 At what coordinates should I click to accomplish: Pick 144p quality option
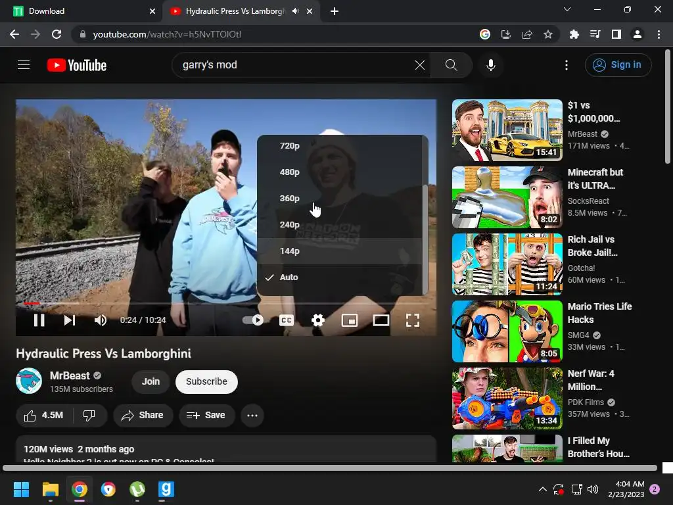[340, 251]
